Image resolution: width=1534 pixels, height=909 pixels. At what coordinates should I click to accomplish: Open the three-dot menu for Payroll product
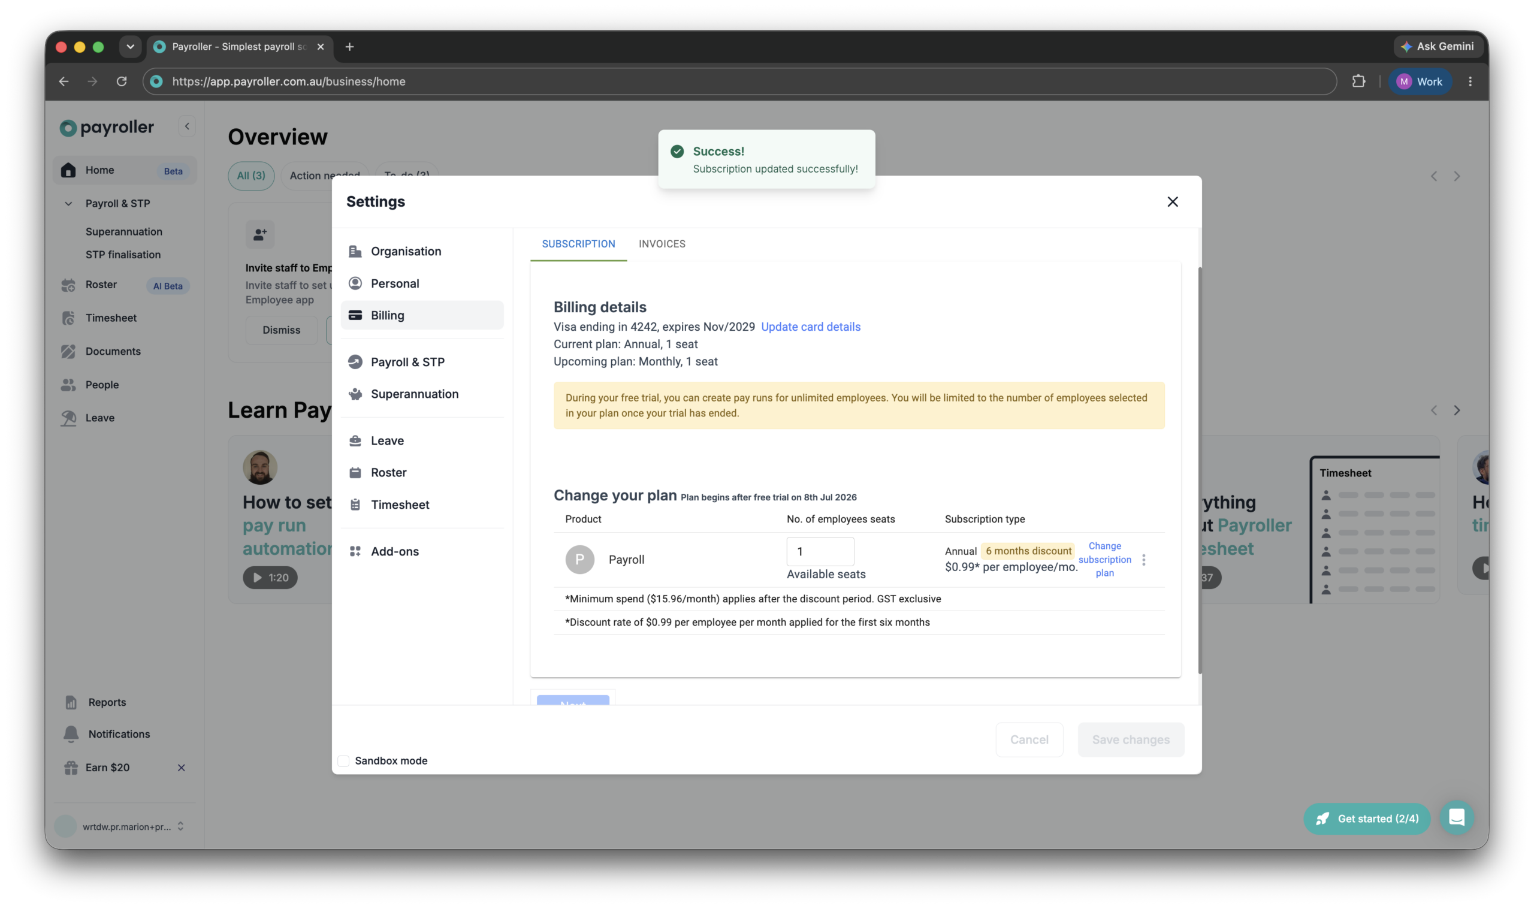[x=1143, y=559]
